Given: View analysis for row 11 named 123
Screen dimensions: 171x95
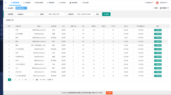Looking at the screenshot, I should point(158,68).
